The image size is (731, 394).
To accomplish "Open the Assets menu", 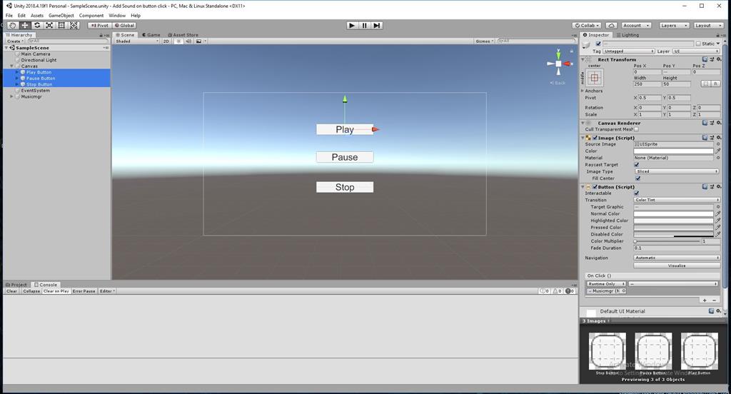I will coord(37,16).
